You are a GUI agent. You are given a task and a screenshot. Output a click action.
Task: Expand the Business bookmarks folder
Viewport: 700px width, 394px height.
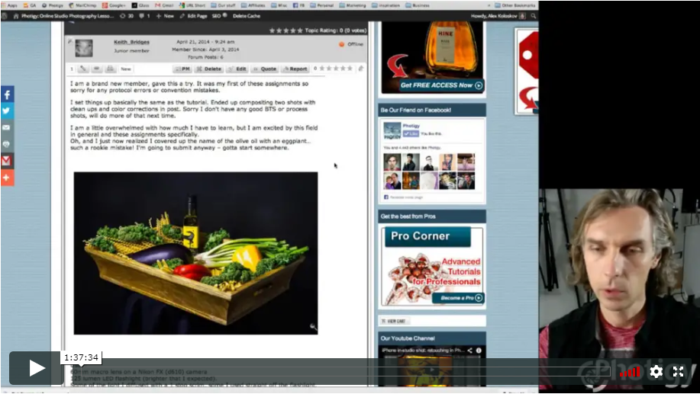click(418, 5)
